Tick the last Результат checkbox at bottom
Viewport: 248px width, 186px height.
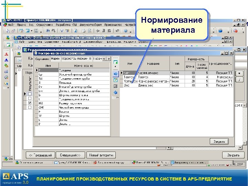[x=30, y=107]
